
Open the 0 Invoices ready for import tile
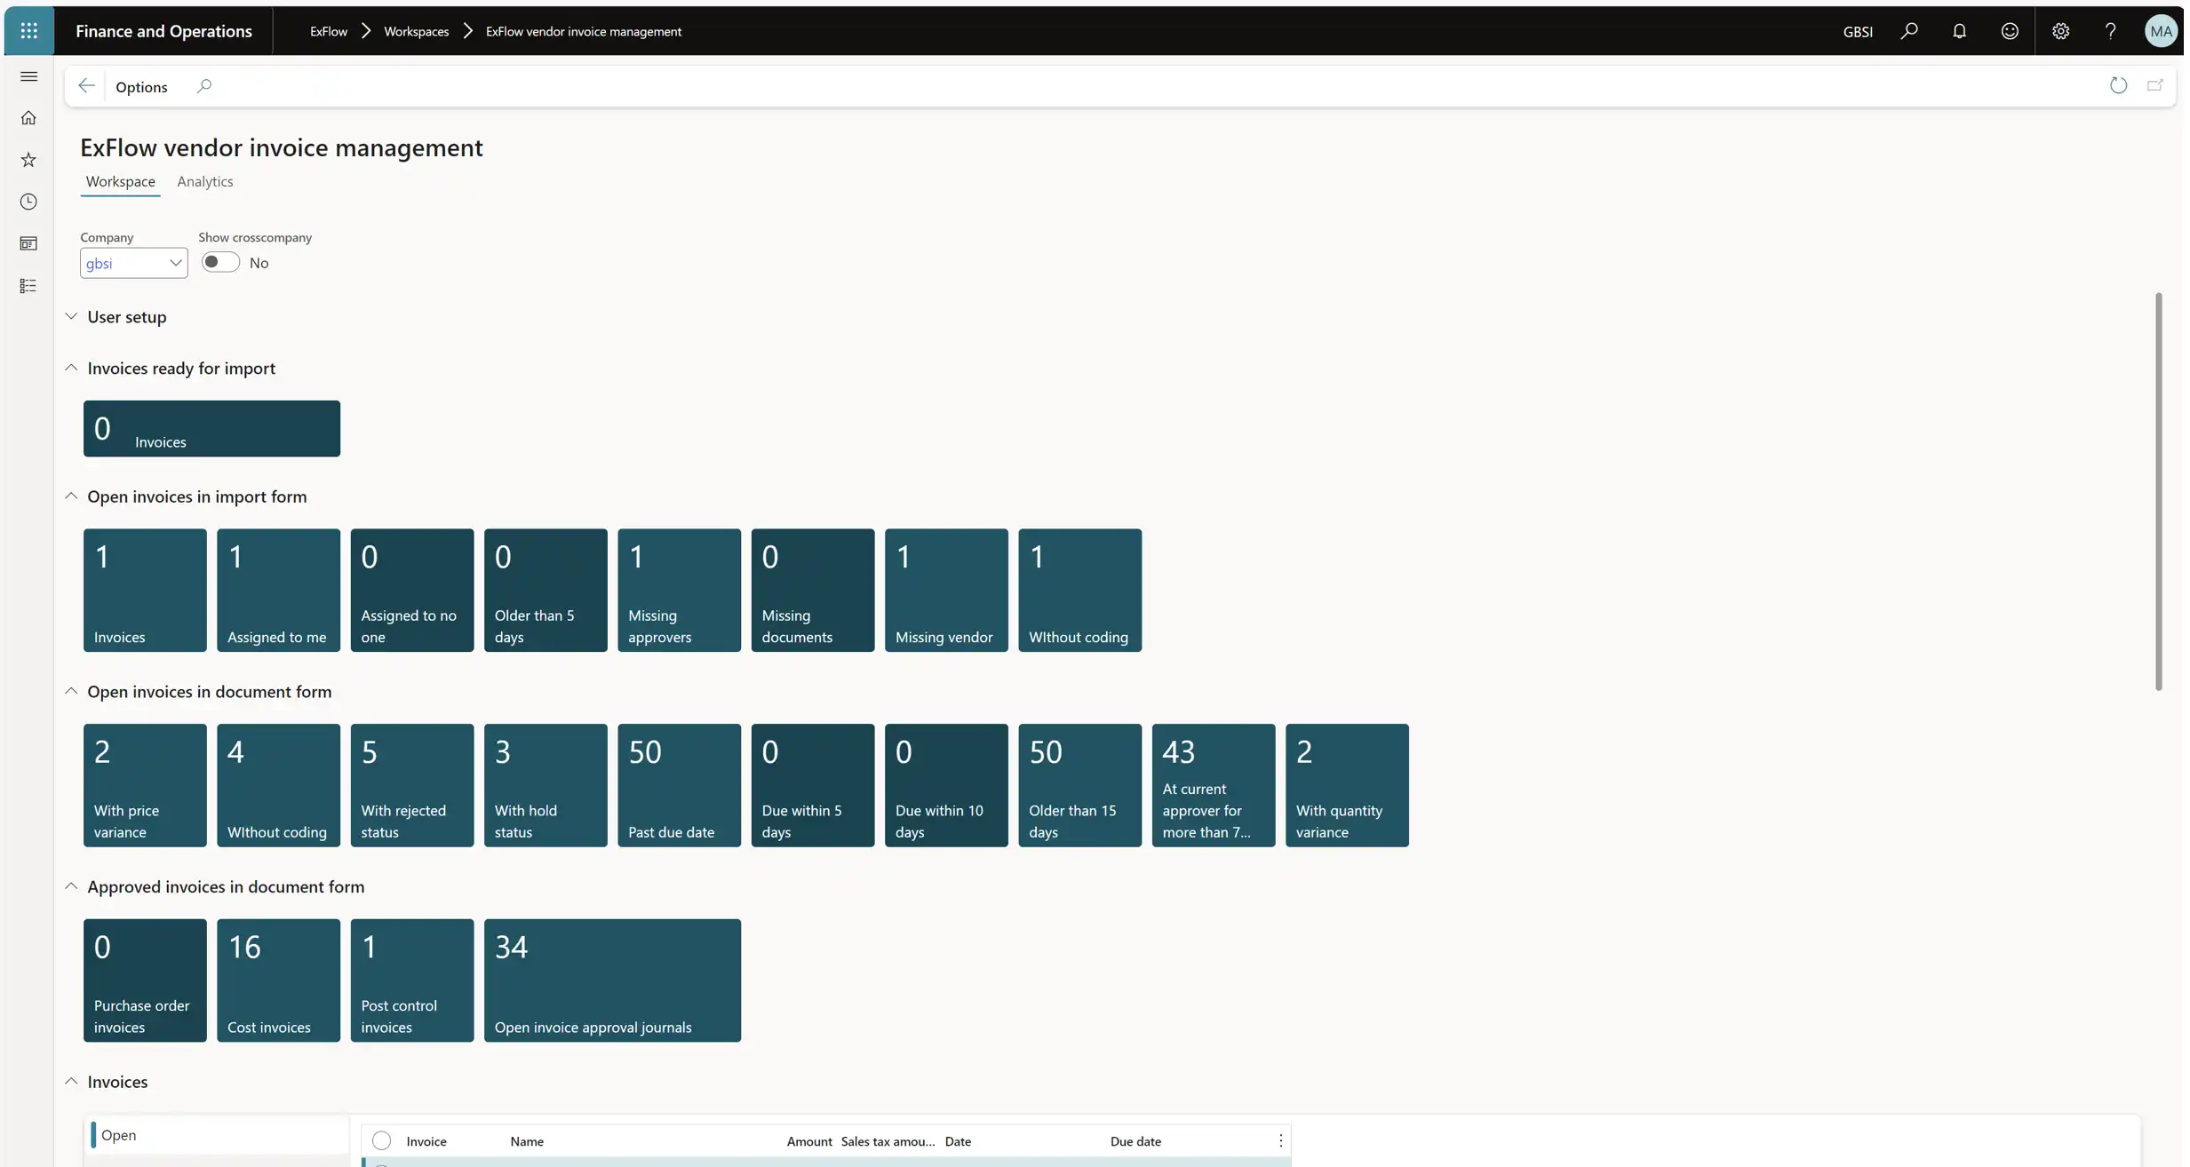[x=211, y=428]
